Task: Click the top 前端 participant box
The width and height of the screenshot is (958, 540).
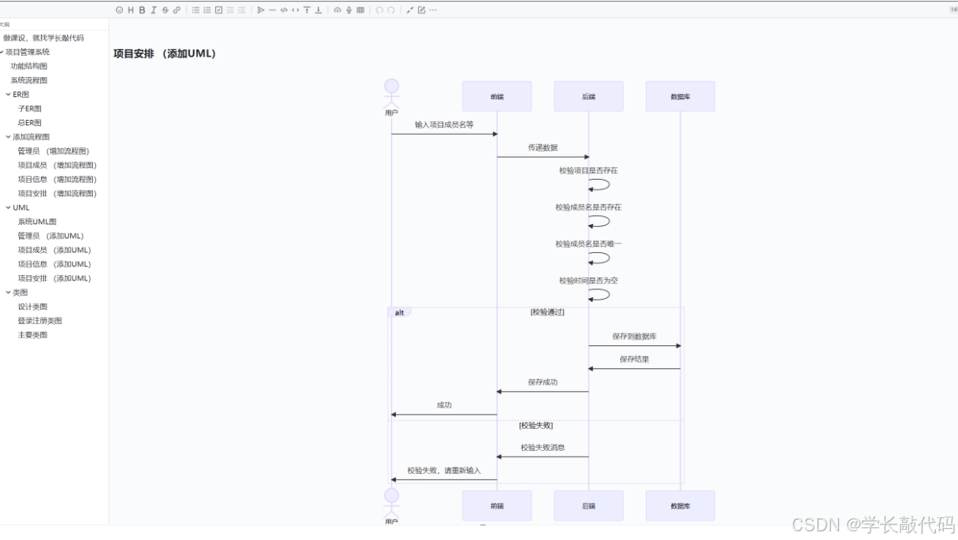Action: 497,96
